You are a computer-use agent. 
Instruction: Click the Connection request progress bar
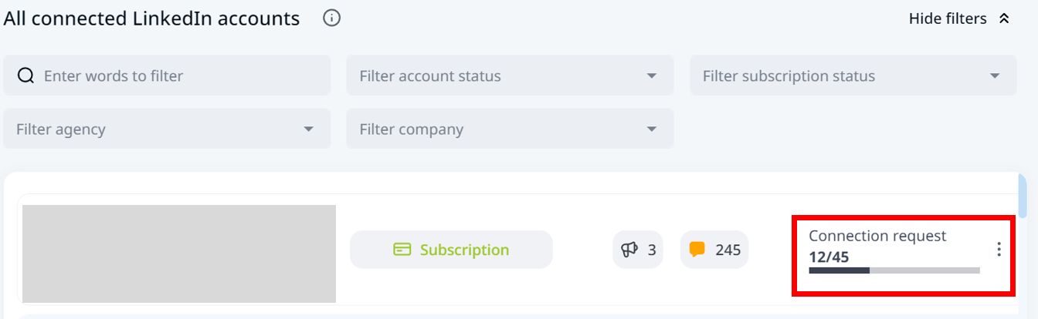point(894,270)
